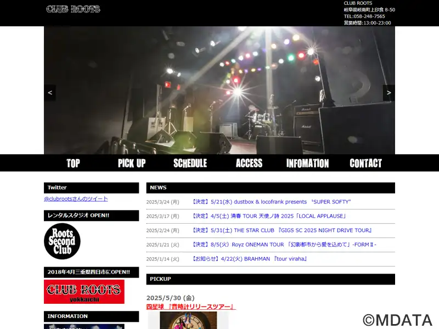This screenshot has height=329, width=439.
Task: Click the date 2025/1/21 (火)
Action: tap(162, 245)
